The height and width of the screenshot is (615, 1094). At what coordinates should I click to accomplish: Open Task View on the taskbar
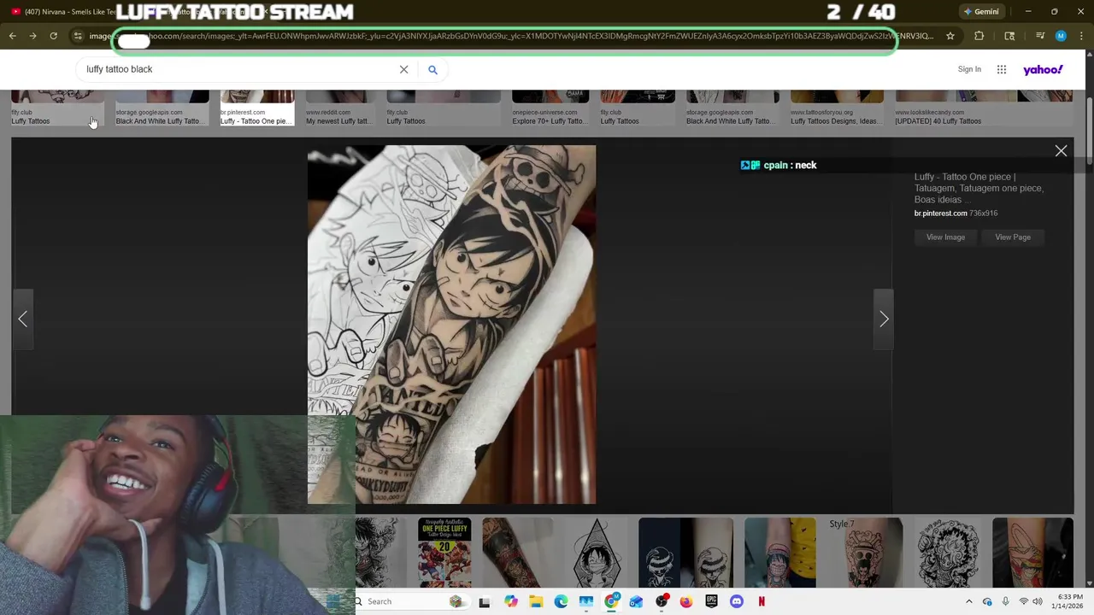point(484,601)
